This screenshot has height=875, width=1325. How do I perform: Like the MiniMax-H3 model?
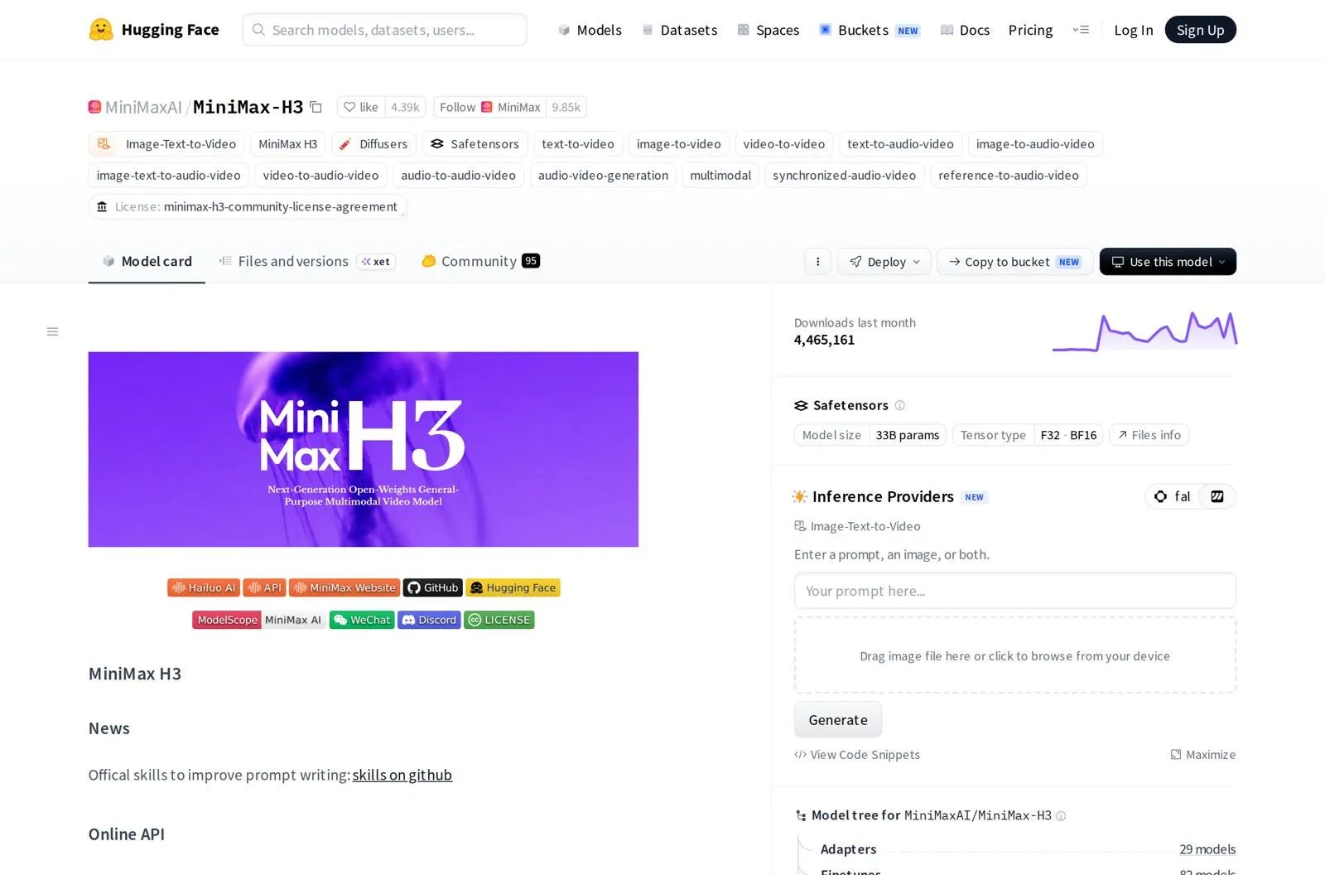361,107
